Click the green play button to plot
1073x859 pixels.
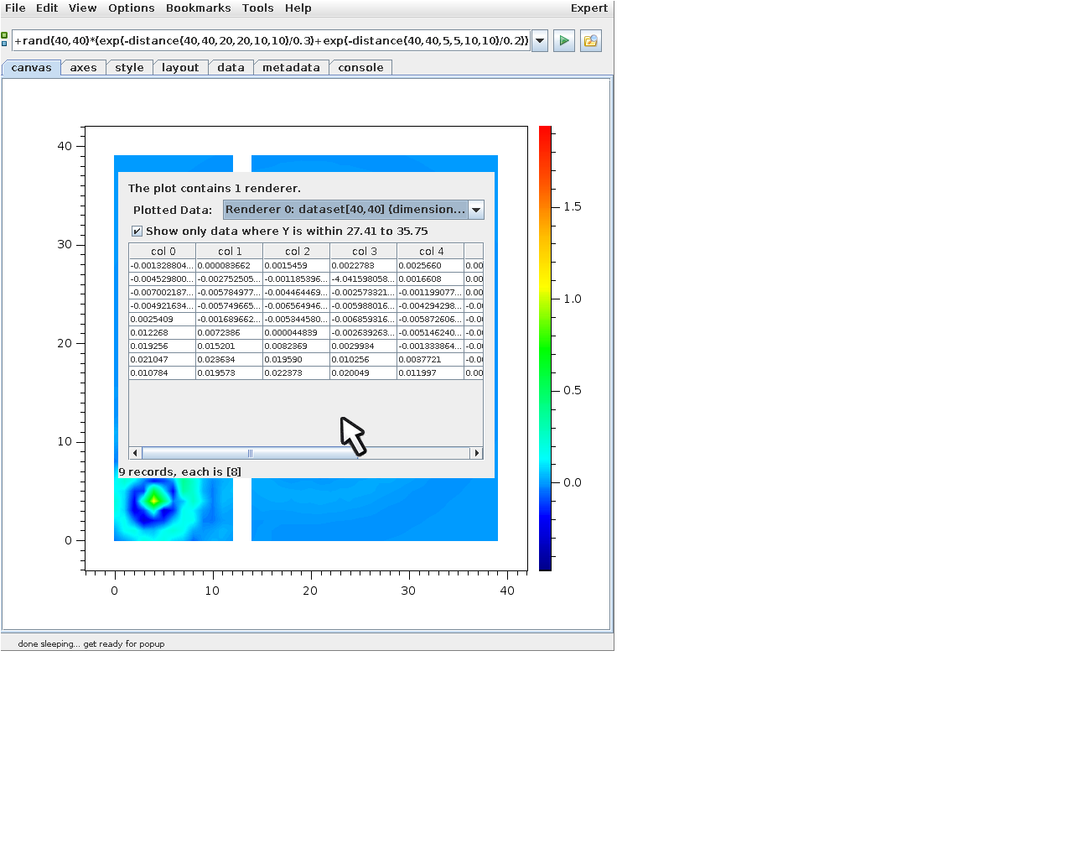coord(564,40)
